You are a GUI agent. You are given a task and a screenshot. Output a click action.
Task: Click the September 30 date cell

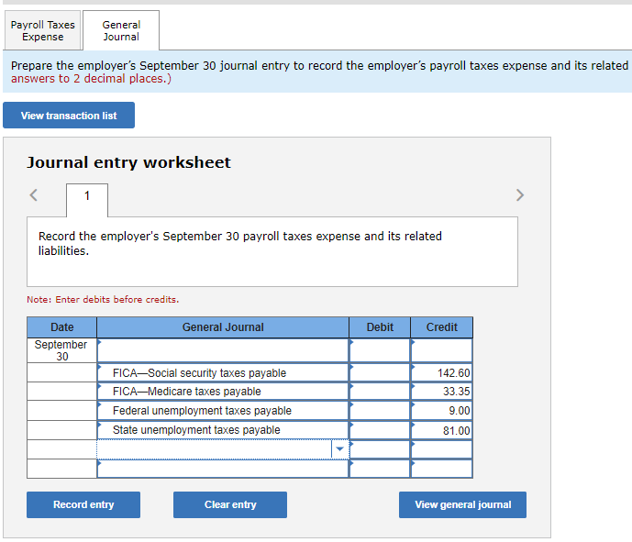click(61, 350)
